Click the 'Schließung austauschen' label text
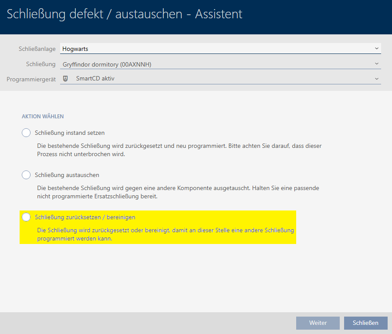392x334 pixels. 67,175
